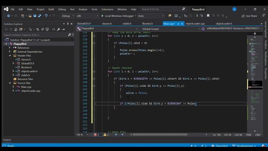Image resolution: width=268 pixels, height=151 pixels.
Task: Open the Global Scope dropdown
Action: click(x=171, y=29)
